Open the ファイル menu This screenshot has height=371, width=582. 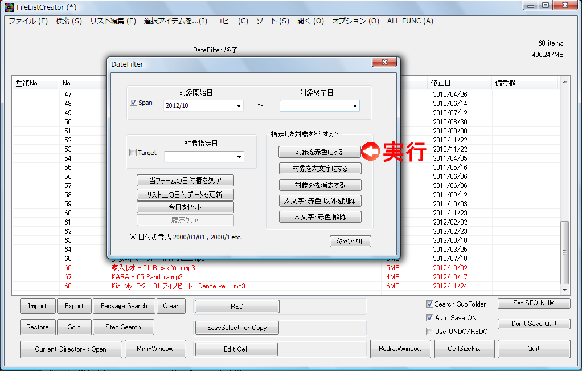tap(24, 21)
